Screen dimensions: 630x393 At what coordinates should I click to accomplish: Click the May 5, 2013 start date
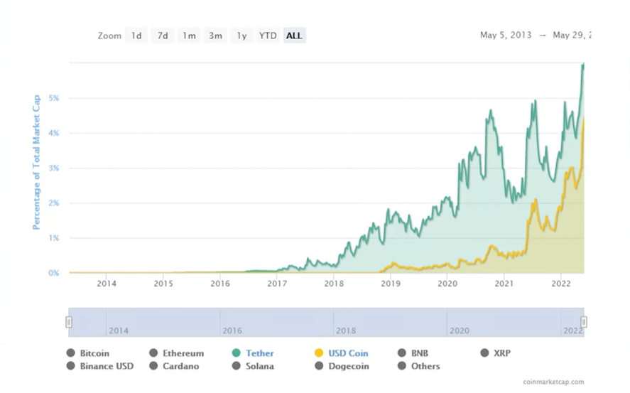(x=506, y=36)
